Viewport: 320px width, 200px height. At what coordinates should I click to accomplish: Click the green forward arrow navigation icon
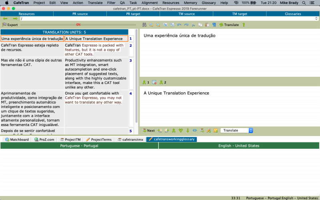pos(15,18)
